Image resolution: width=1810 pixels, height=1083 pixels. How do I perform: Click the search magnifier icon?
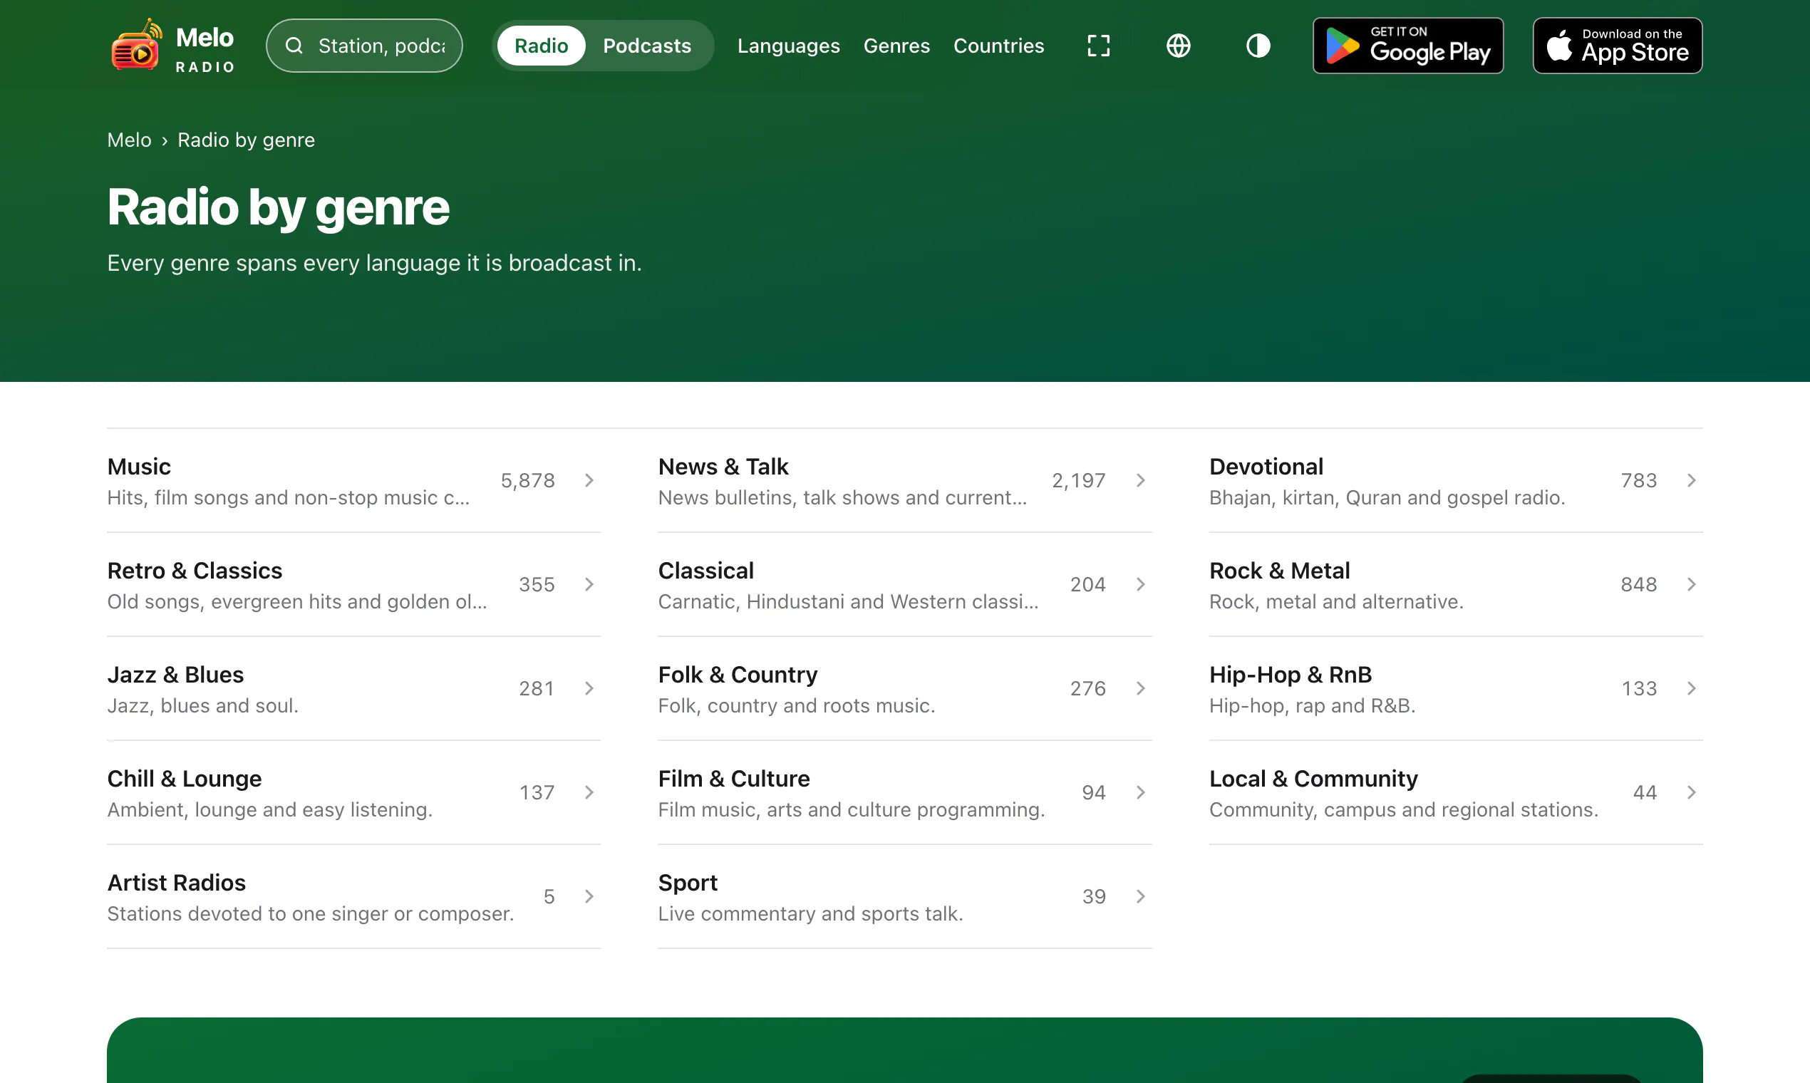294,46
